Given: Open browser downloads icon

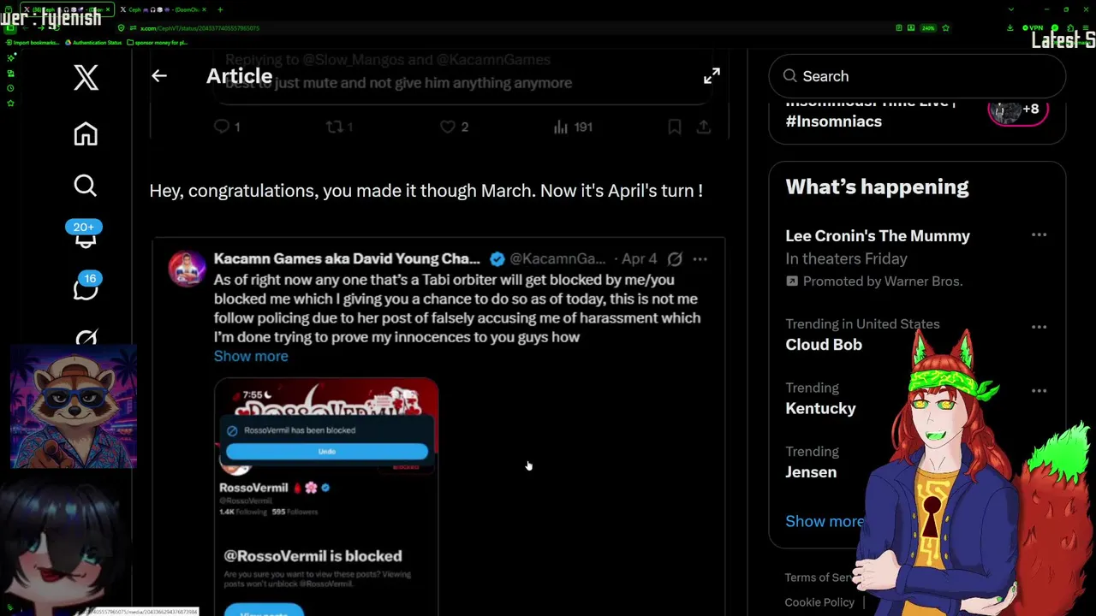Looking at the screenshot, I should click(1010, 28).
